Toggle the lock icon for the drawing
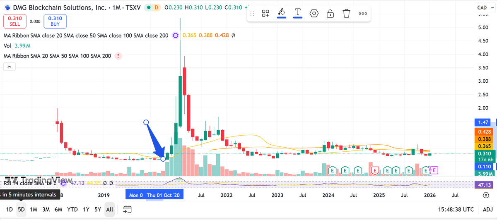 [x=330, y=14]
